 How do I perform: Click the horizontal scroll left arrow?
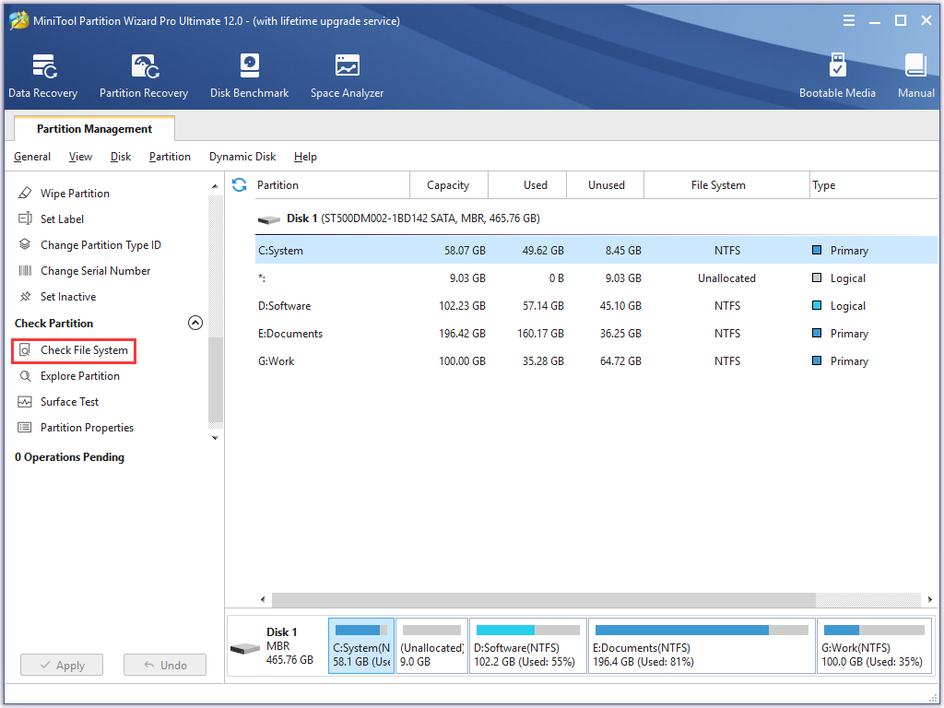pos(263,599)
